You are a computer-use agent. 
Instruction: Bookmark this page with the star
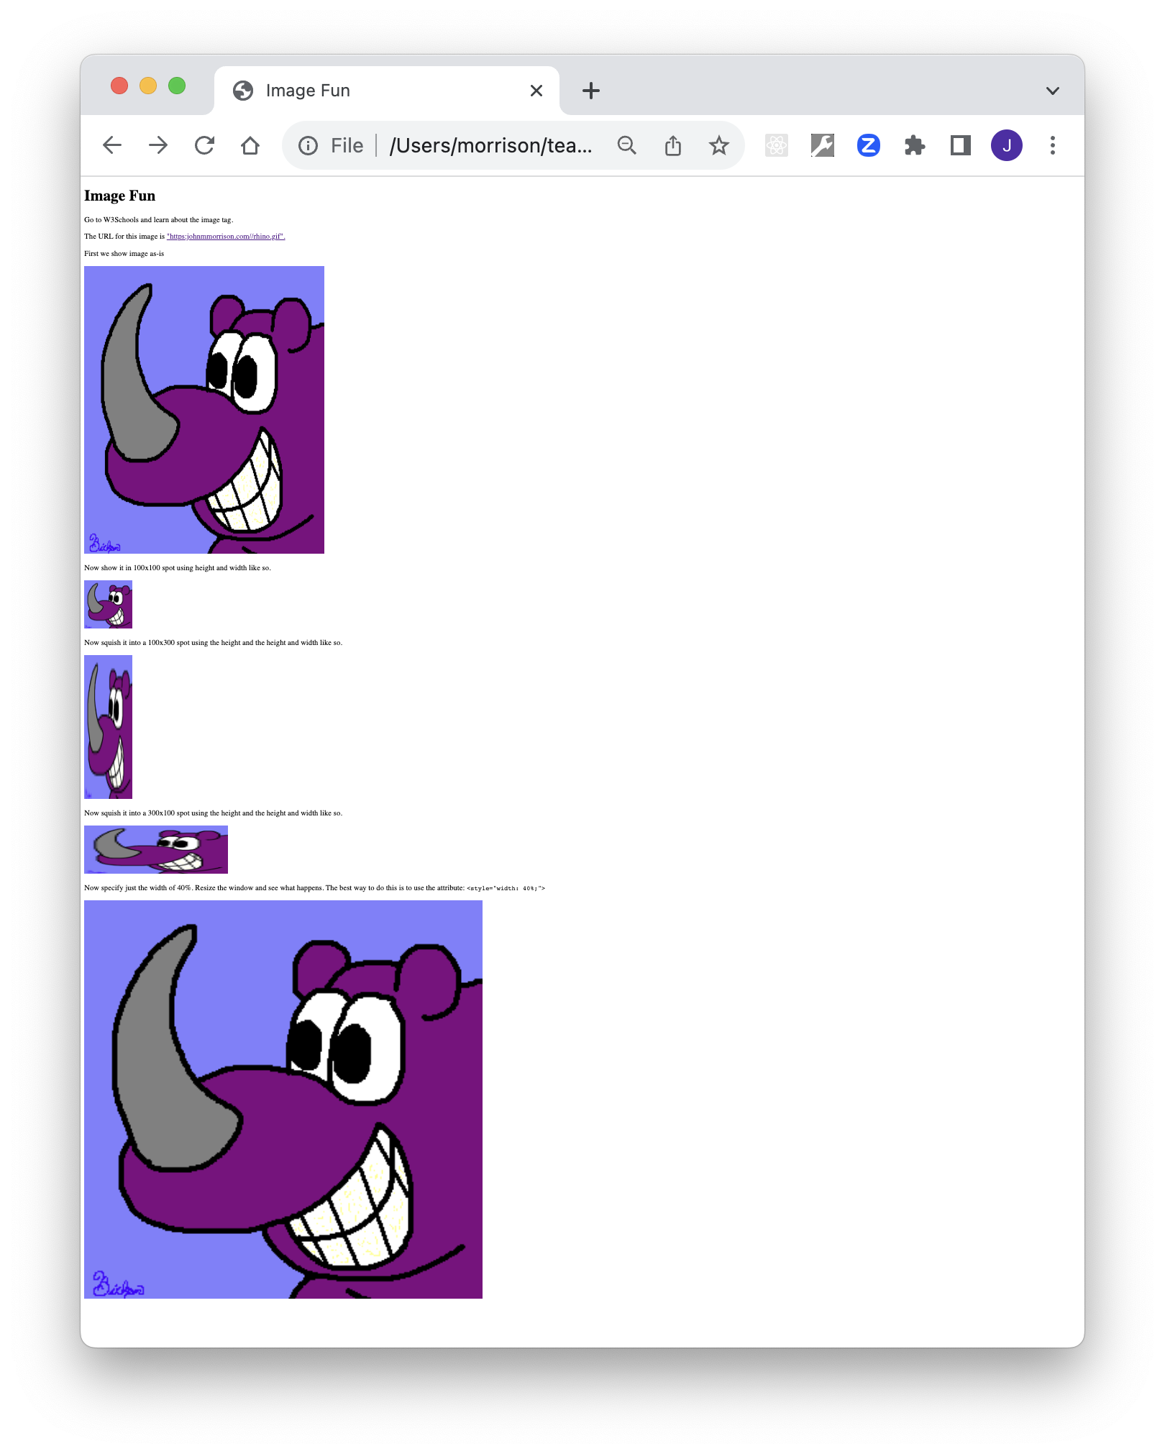[x=719, y=146]
